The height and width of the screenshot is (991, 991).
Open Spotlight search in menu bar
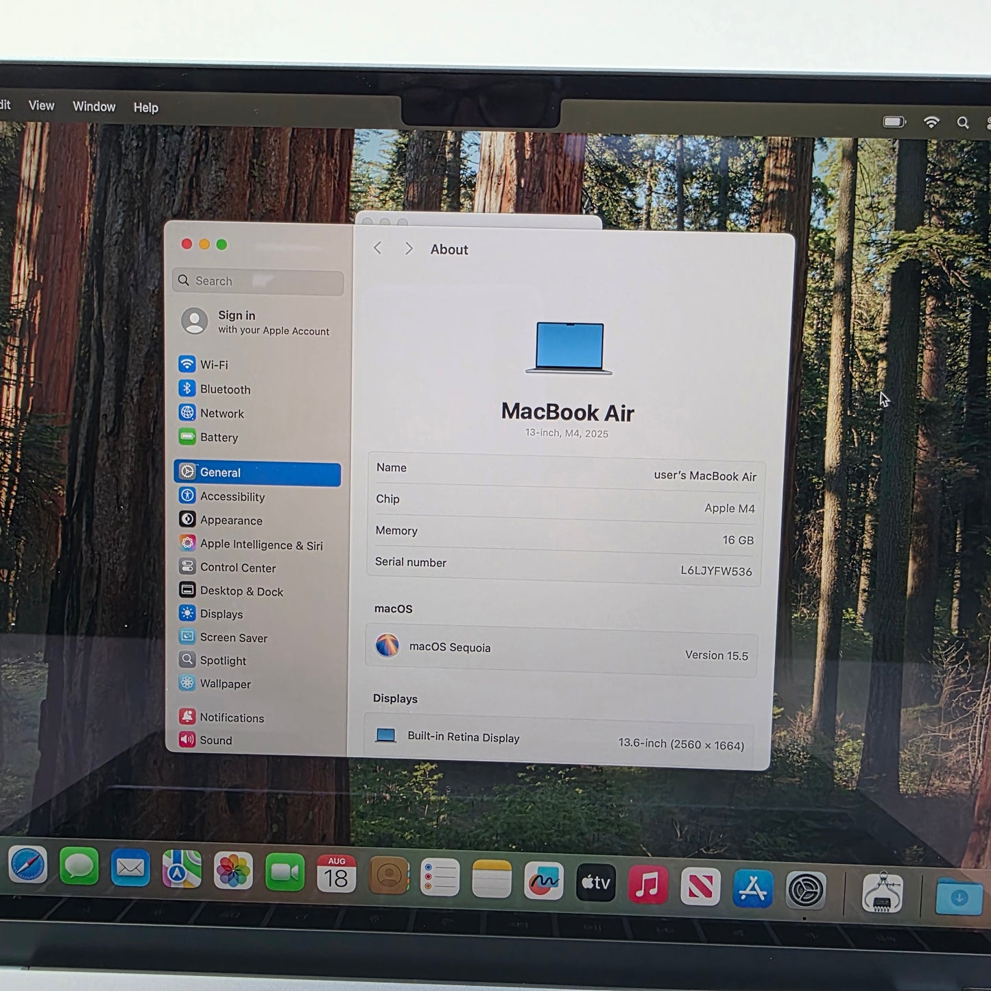[x=963, y=123]
